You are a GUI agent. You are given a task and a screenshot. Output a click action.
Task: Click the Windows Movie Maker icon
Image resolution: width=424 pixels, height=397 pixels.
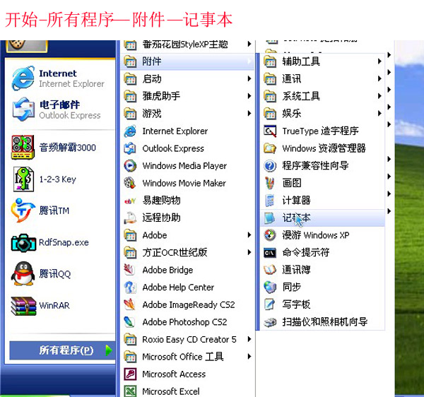pyautogui.click(x=130, y=183)
